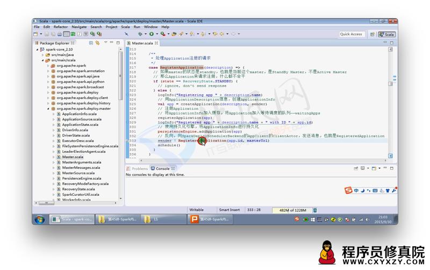Click the yellow Back navigation arrow
430x270 pixels.
[221, 34]
